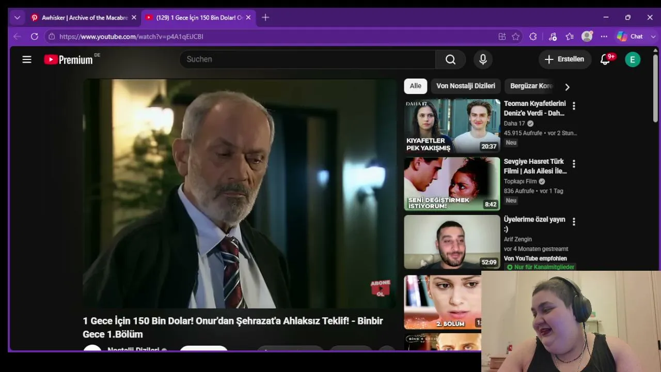Click the Abone Ol overlay in video
This screenshot has height=372, width=661.
tap(380, 289)
